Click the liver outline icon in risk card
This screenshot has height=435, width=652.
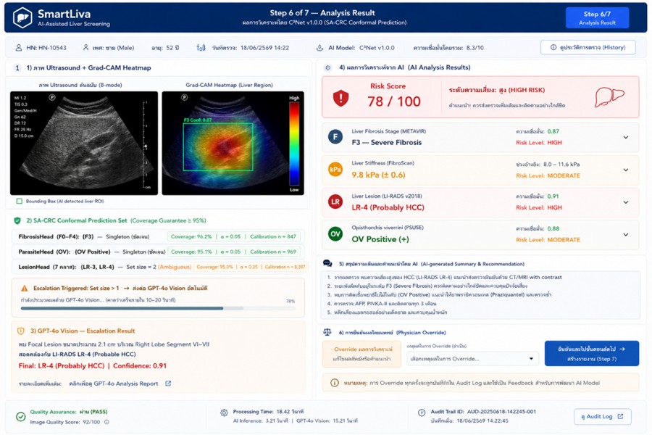tap(609, 97)
